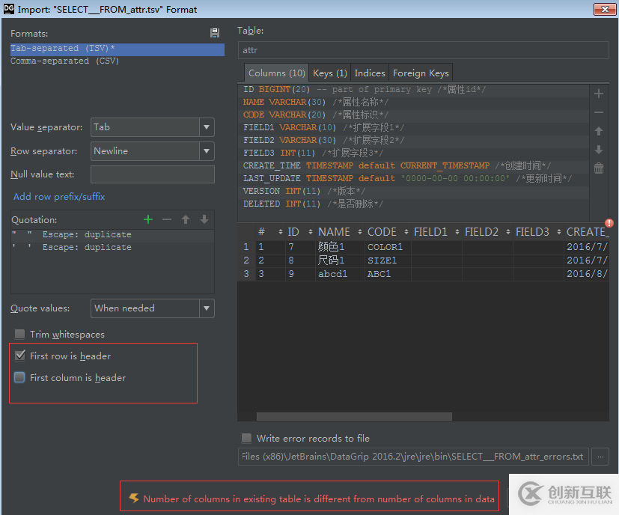Viewport: 619px width, 515px height.
Task: Move quotation rule down with arrow icon
Action: (x=204, y=219)
